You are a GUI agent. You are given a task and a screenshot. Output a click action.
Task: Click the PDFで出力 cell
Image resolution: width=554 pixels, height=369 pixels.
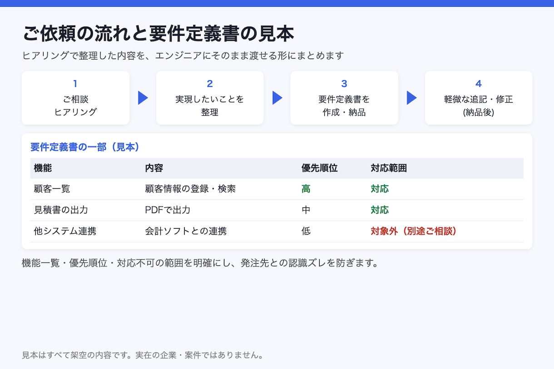pyautogui.click(x=168, y=210)
